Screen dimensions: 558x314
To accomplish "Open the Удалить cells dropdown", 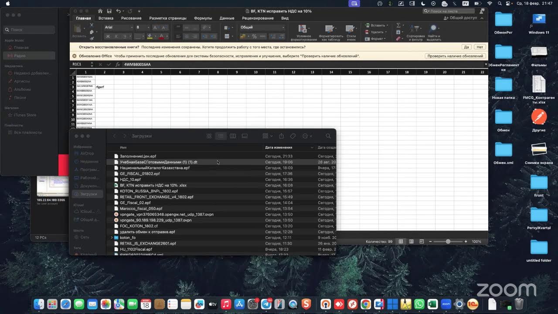I will click(x=376, y=32).
